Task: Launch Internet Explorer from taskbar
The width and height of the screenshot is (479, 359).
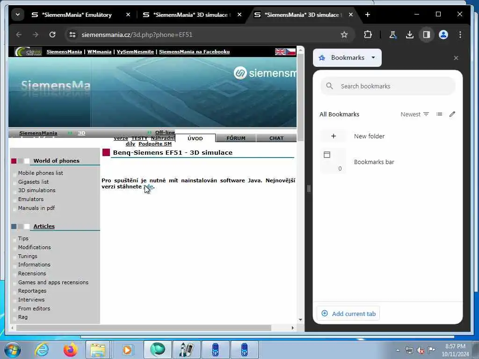Action: tap(42, 350)
